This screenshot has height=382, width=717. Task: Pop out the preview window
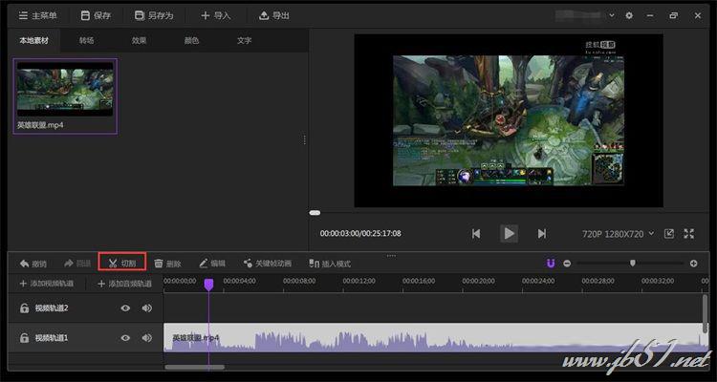(668, 233)
